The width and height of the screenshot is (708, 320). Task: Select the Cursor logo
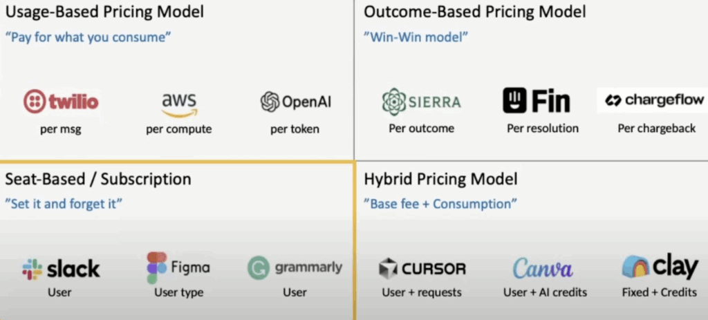pos(422,270)
